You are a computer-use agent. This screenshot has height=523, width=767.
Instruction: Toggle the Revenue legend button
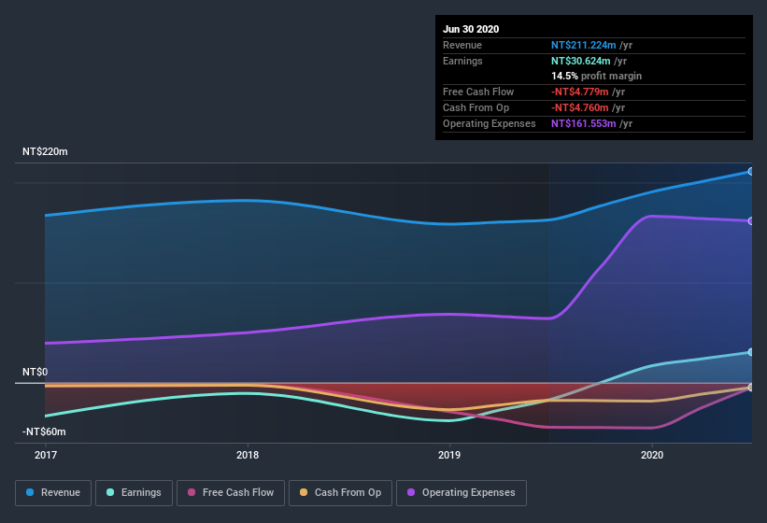(x=53, y=493)
